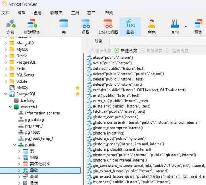Open New Query (新建查询) from toolbar
Screen dimensions: 206x185
32,27
